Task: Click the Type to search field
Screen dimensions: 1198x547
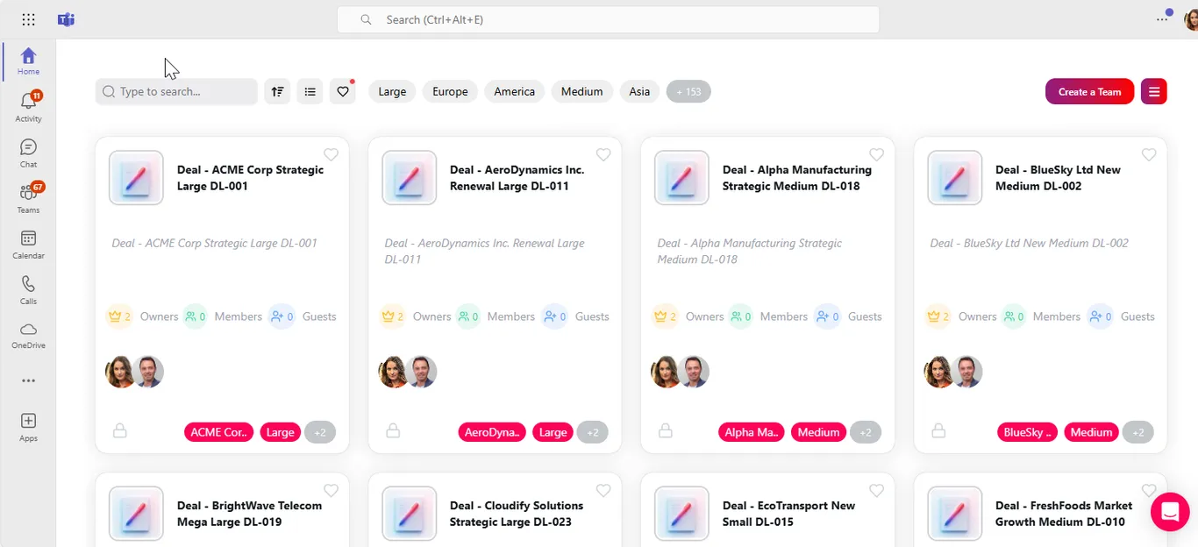Action: 176,91
